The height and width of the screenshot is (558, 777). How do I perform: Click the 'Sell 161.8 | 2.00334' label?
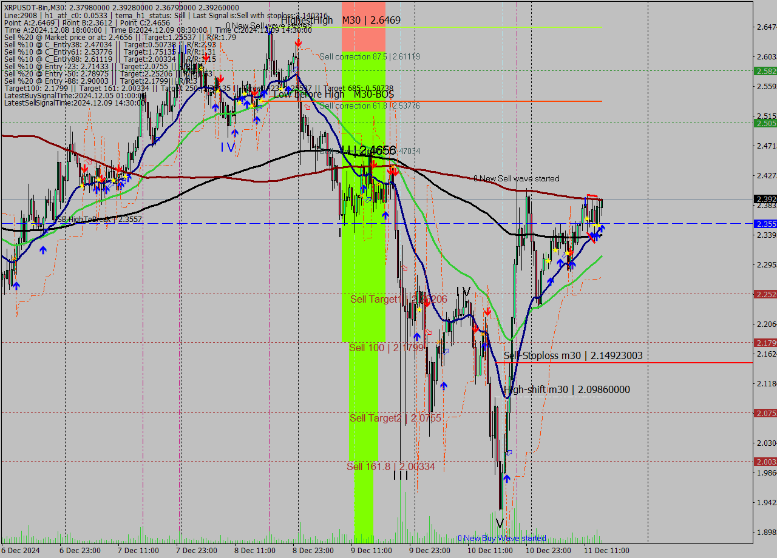coord(391,466)
